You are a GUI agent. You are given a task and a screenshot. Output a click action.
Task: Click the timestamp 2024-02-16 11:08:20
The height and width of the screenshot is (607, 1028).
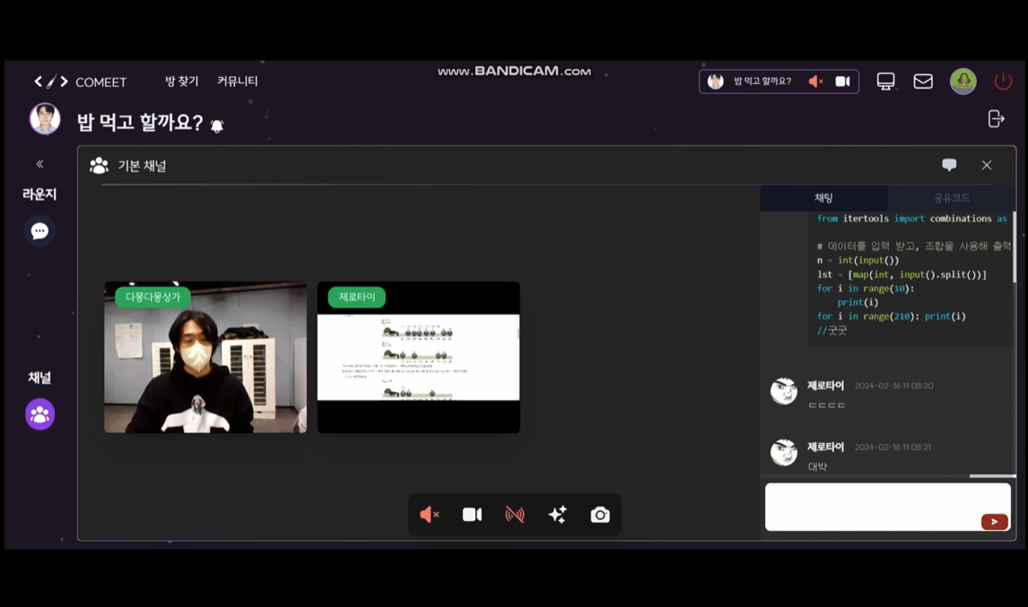click(x=893, y=386)
